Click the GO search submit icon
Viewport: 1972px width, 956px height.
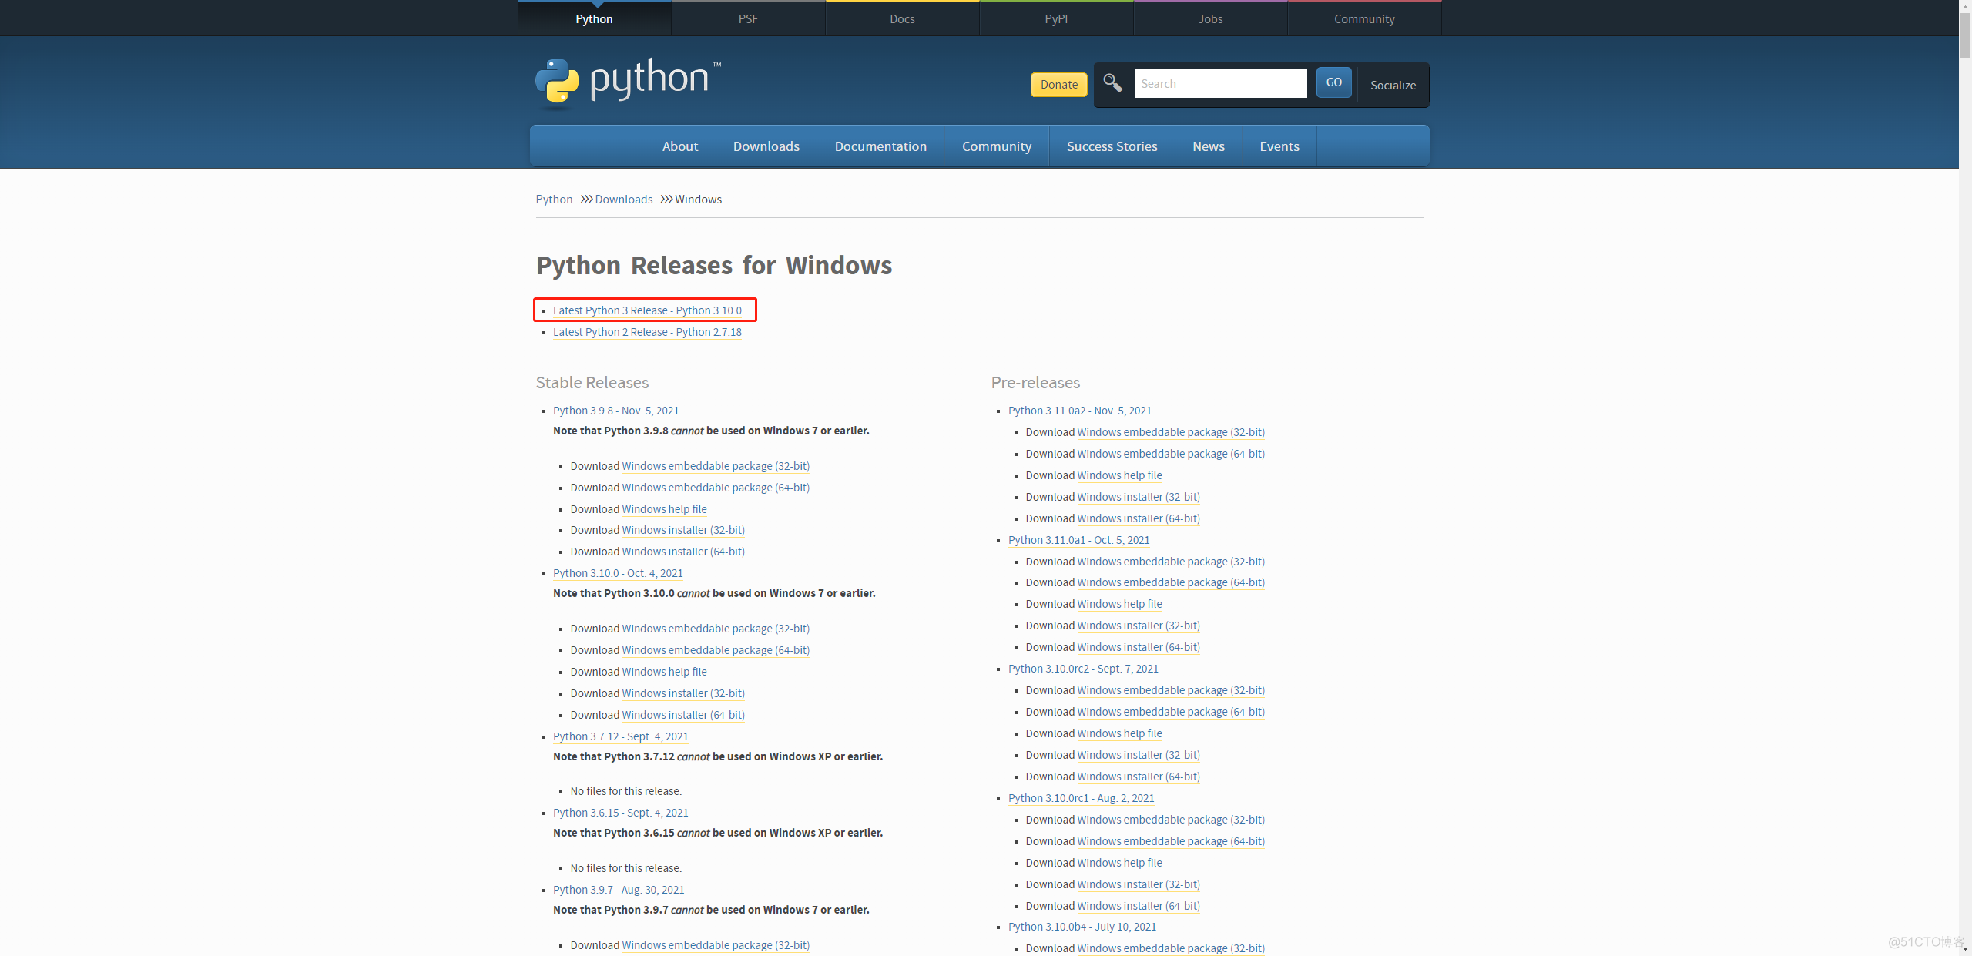click(1333, 83)
